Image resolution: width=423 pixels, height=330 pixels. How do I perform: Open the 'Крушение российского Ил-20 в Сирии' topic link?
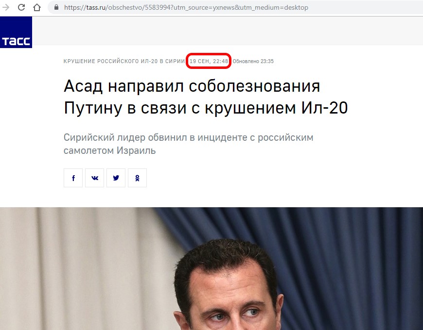pos(124,61)
